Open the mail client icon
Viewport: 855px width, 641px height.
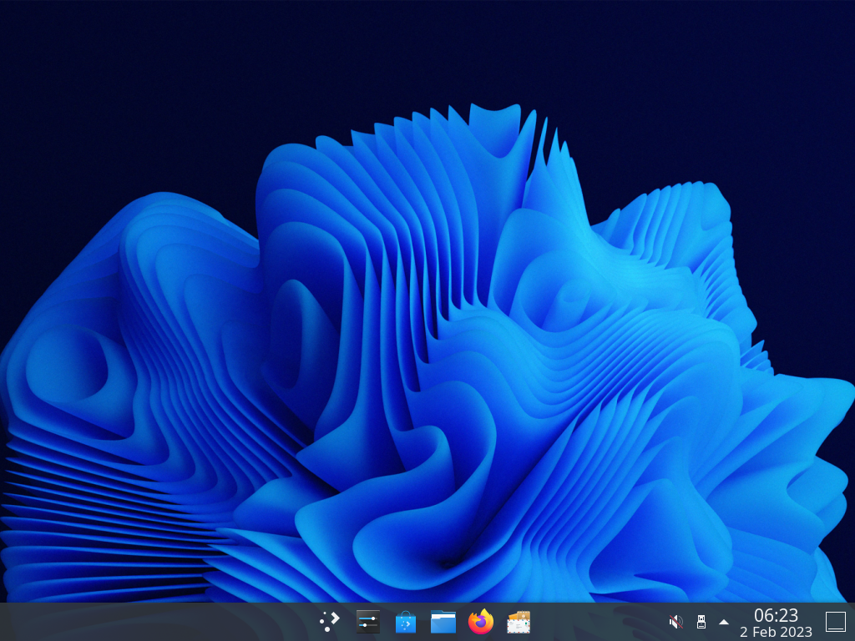coord(518,622)
